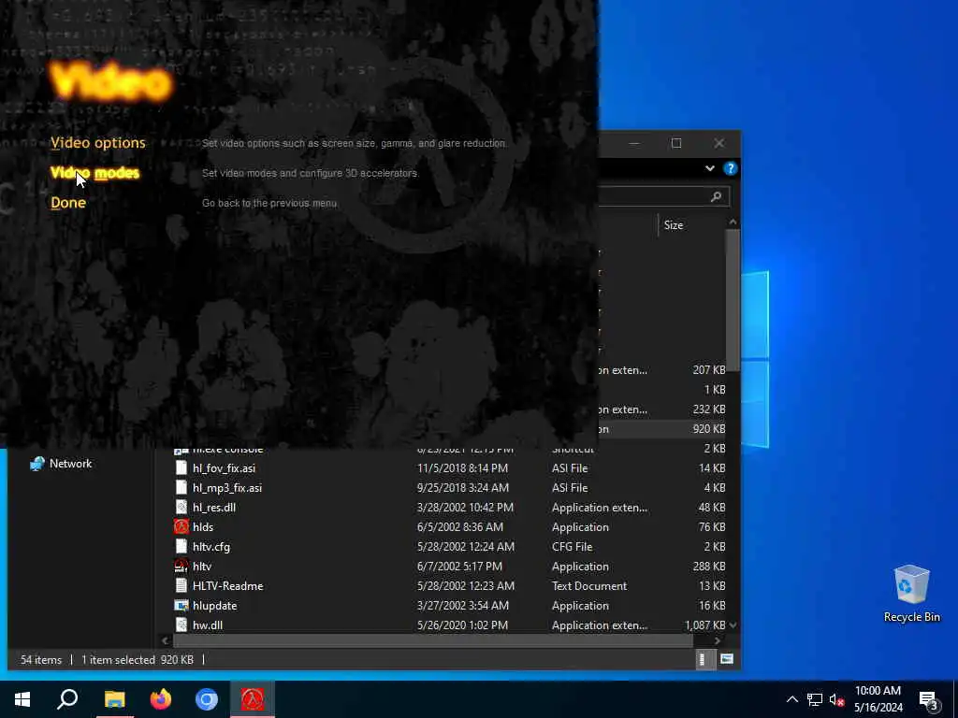Open the notification center icon
The height and width of the screenshot is (718, 958).
click(929, 699)
